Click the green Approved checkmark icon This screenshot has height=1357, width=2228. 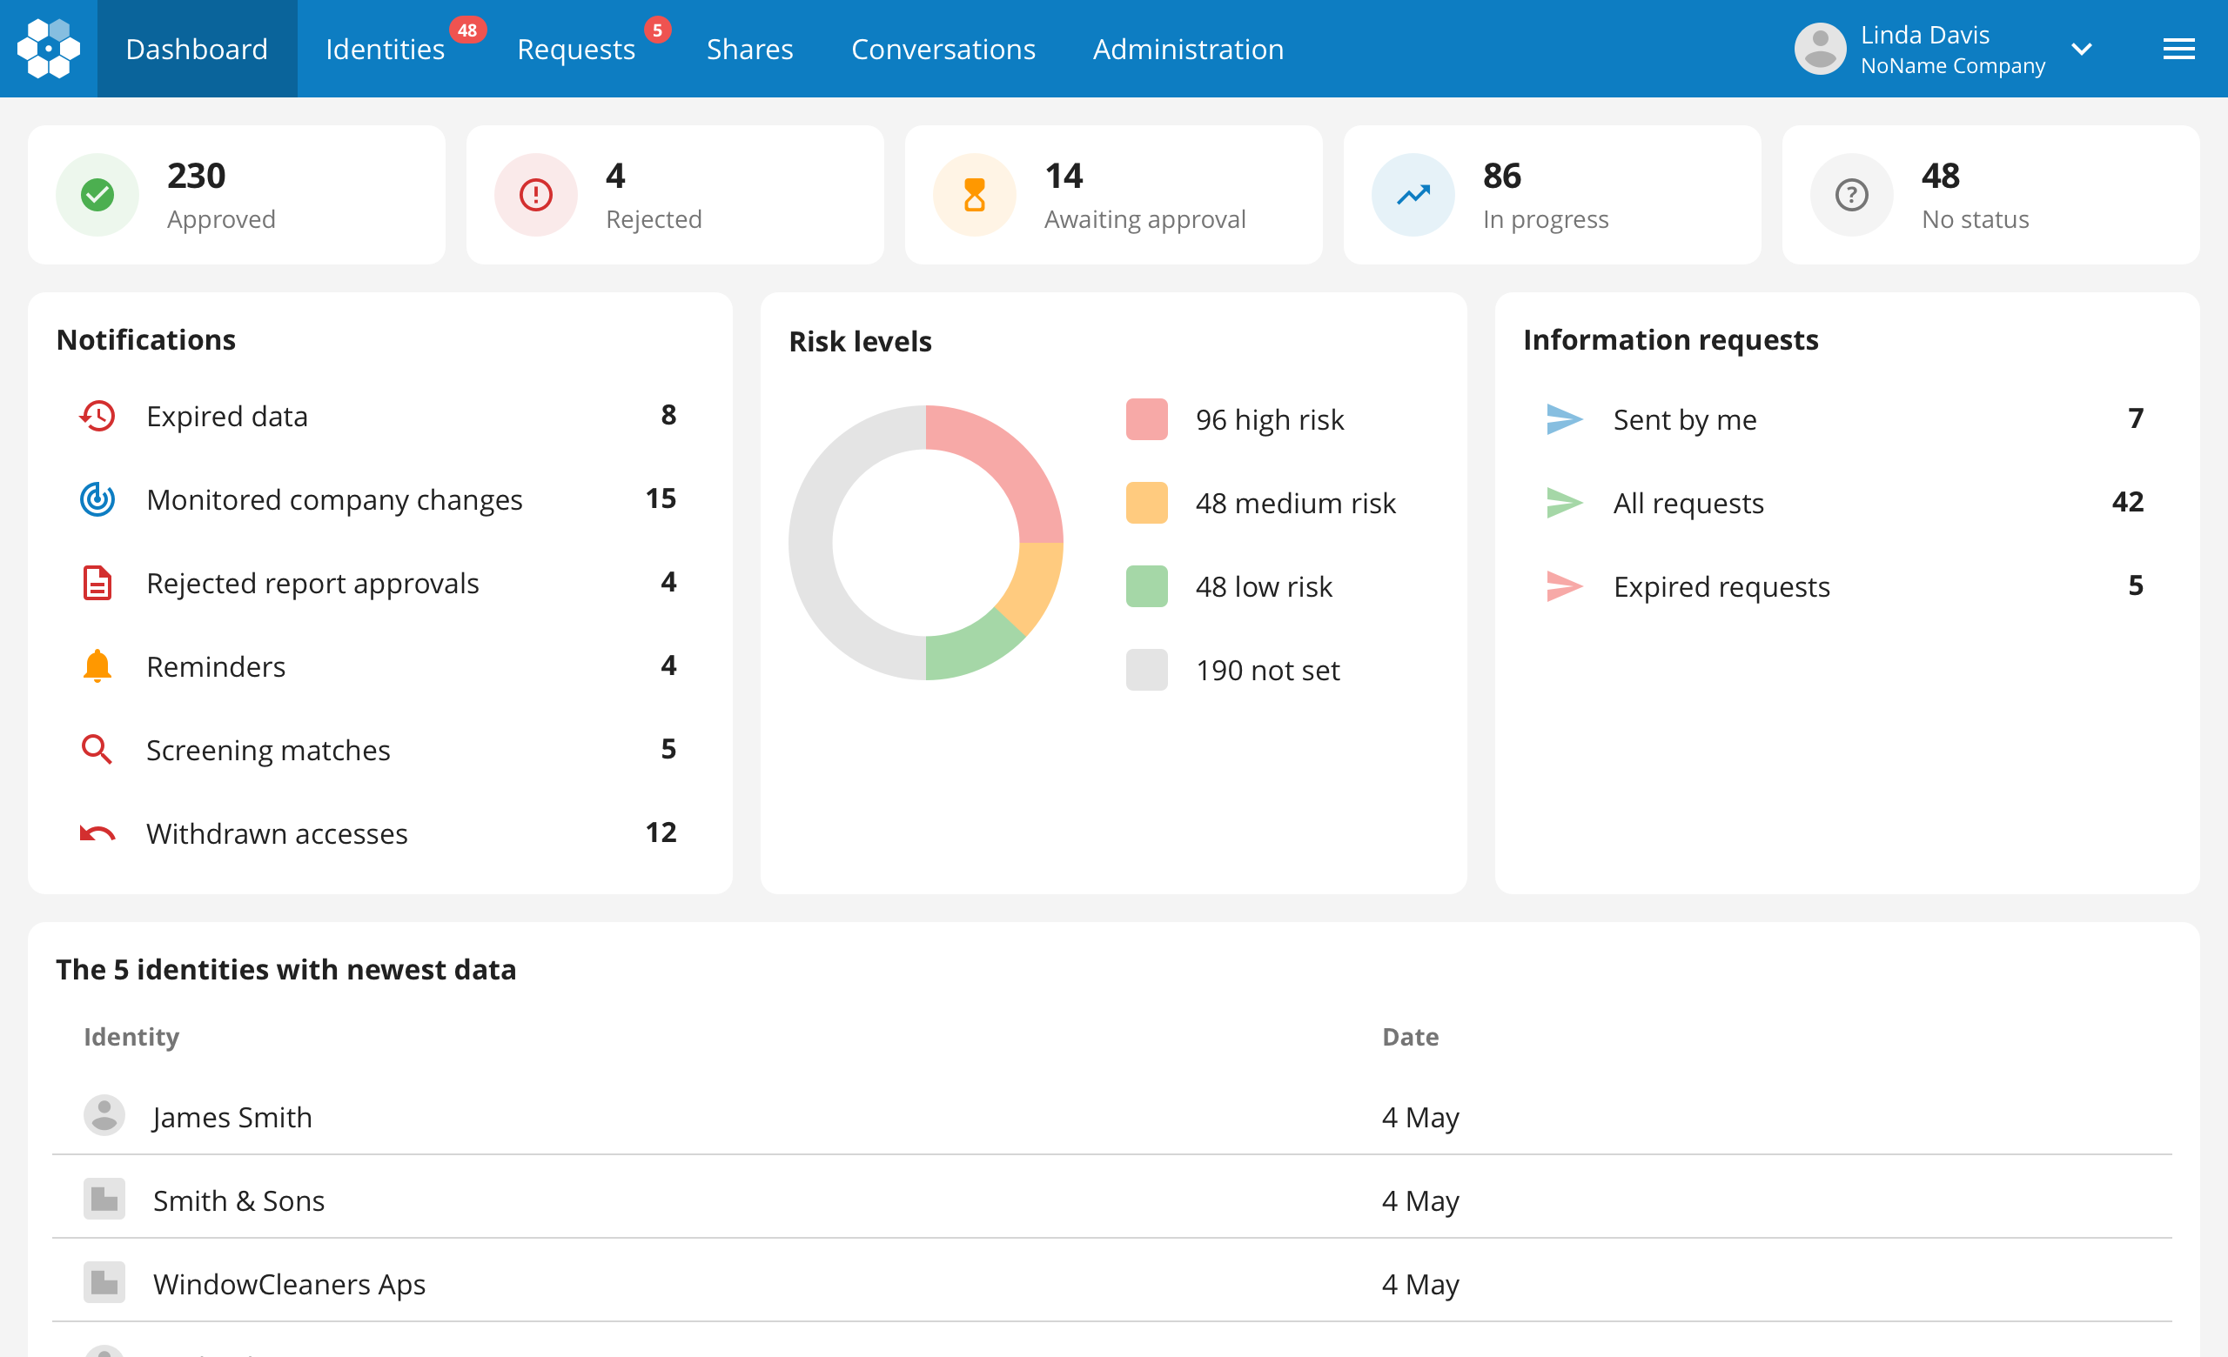pos(97,195)
